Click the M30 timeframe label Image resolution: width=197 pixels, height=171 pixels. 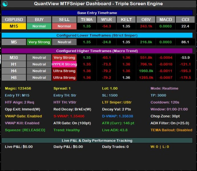(14, 58)
